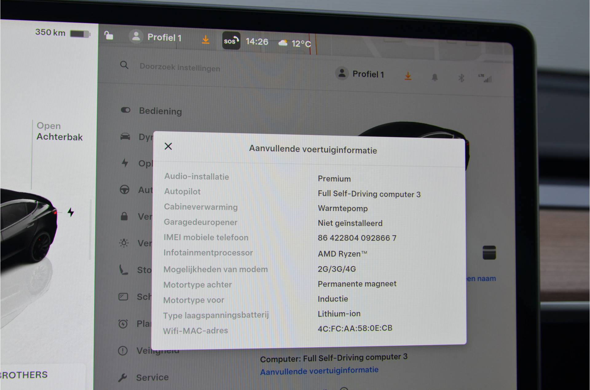Close the Aanvullende voertuiginformatie dialog
Viewport: 590px width, 390px height.
tap(168, 146)
